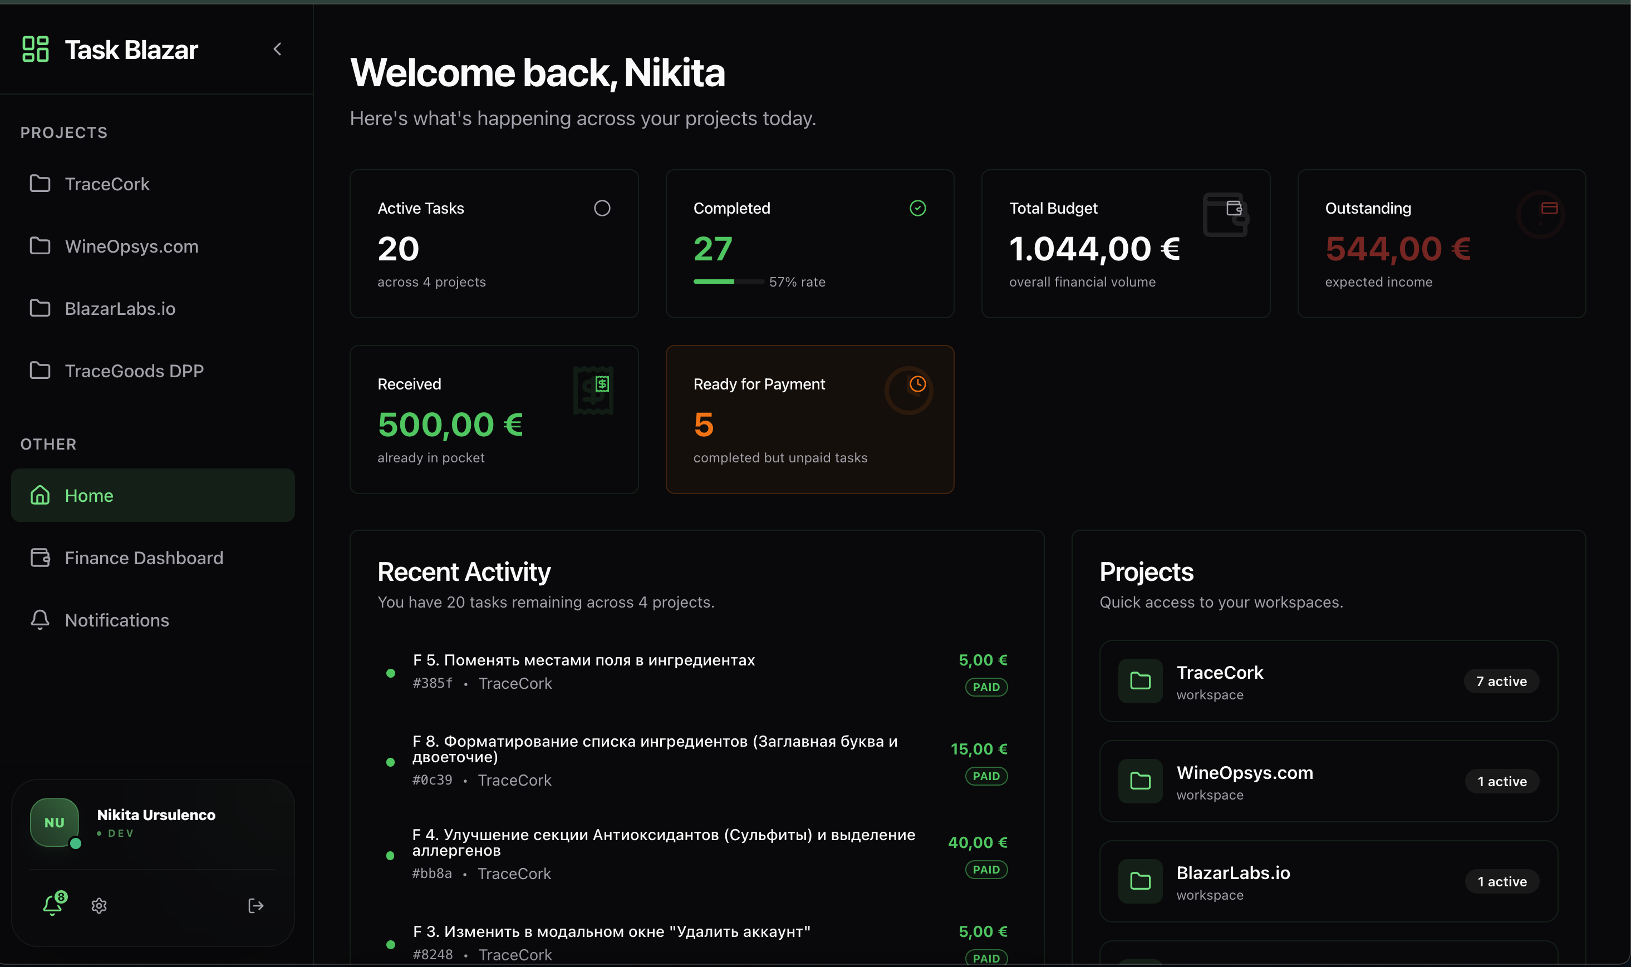Screen dimensions: 1631x967
Task: Click the 500,00 € received amount
Action: click(x=450, y=425)
